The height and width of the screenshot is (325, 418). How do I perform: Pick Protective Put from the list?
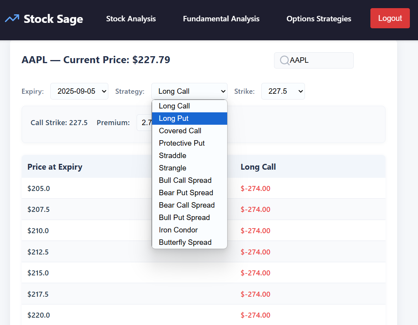[190, 143]
